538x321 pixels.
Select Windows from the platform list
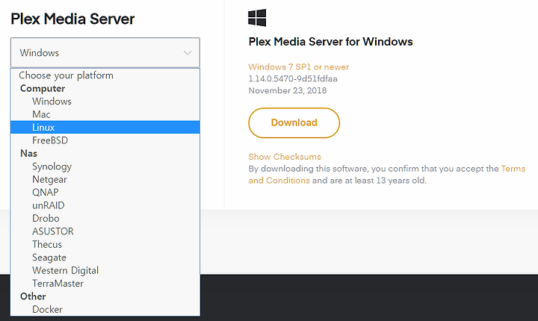pyautogui.click(x=105, y=102)
